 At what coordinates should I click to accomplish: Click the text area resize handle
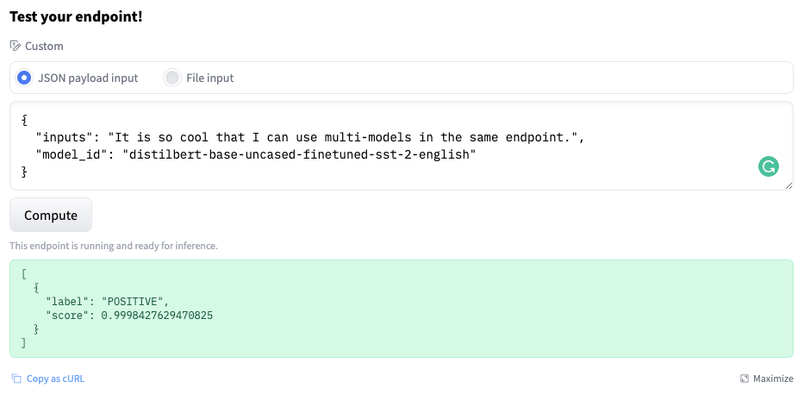788,185
